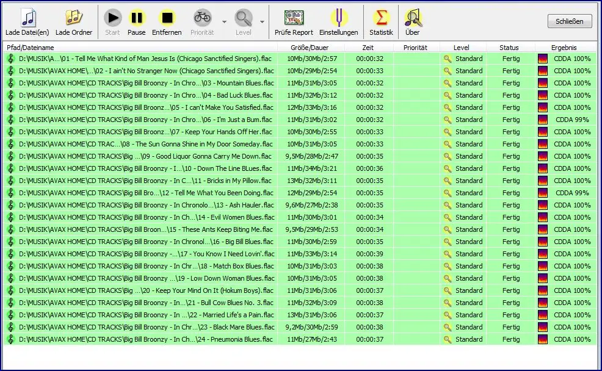602x371 pixels.
Task: Open the spectrum thumbnail for 12 - Tell Me What You Been Doing
Action: 543,193
